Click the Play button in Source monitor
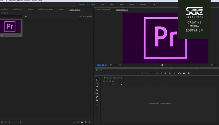The height and width of the screenshot is (125, 219). click(165, 73)
